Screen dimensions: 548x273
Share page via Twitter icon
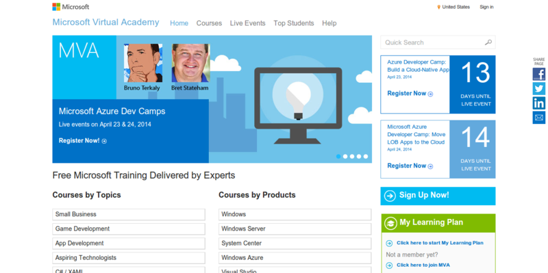pyautogui.click(x=538, y=89)
